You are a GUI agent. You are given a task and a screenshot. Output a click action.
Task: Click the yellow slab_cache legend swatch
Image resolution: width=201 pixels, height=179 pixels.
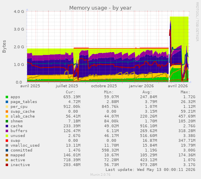pyautogui.click(x=7, y=116)
